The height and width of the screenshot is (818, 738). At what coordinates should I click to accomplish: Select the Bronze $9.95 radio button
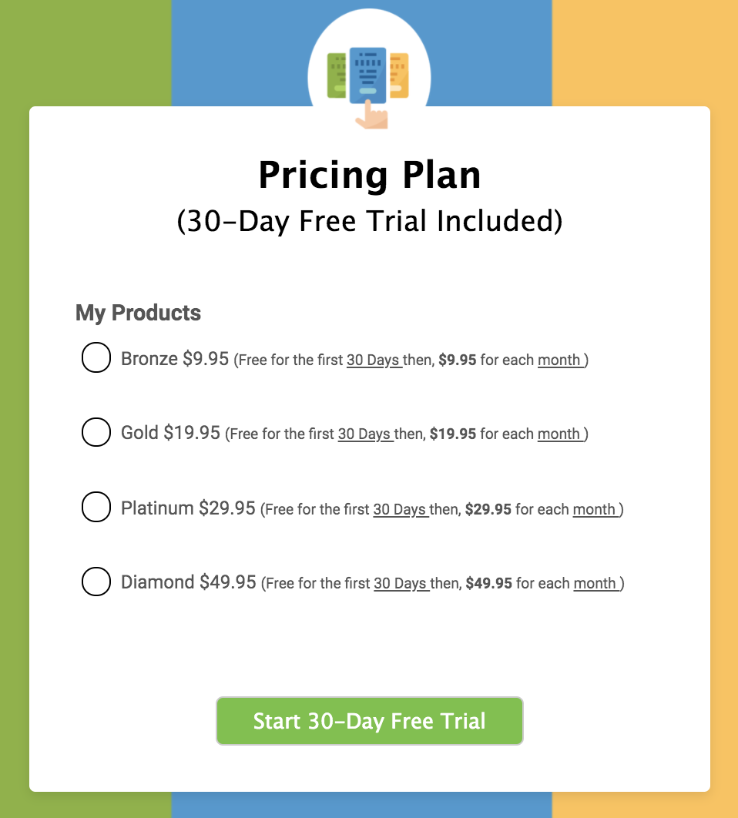point(96,358)
